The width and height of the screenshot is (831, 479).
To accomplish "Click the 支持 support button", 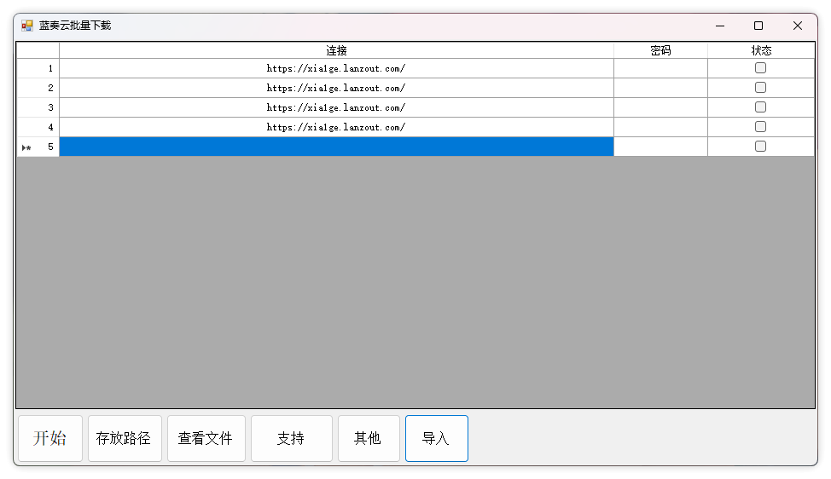I will [292, 438].
